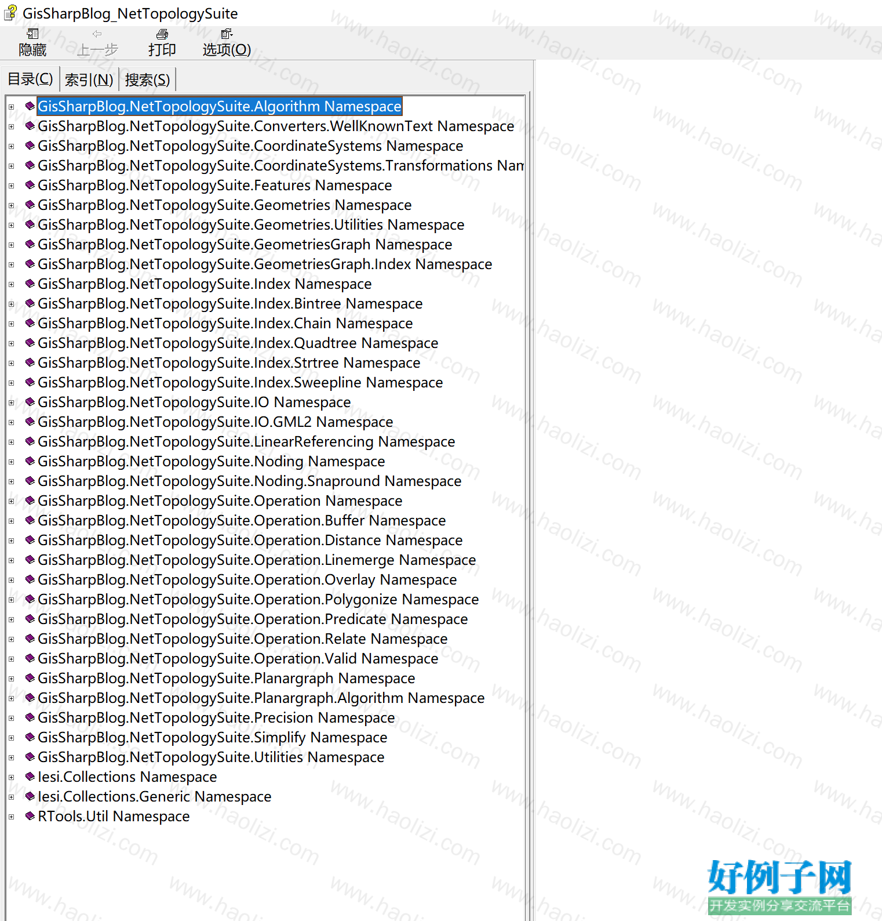Click the Hide (隐藏) toolbar icon
This screenshot has width=882, height=921.
pyautogui.click(x=32, y=34)
